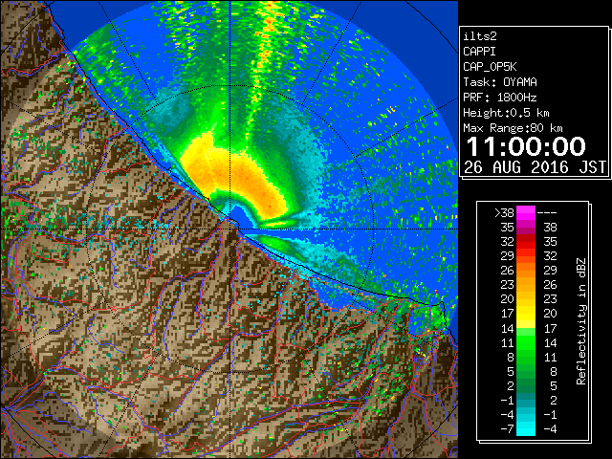Click the -7 legend value at bottom

[x=508, y=429]
